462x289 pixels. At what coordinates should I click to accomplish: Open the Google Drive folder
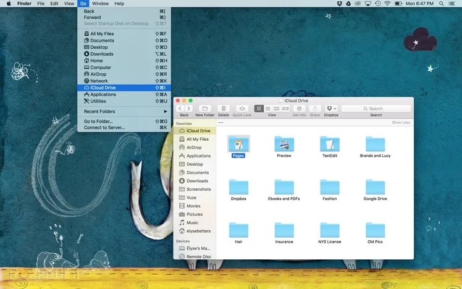[375, 188]
